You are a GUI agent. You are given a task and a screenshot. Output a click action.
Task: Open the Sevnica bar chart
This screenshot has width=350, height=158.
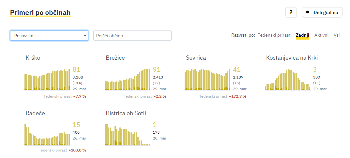pyautogui.click(x=207, y=79)
